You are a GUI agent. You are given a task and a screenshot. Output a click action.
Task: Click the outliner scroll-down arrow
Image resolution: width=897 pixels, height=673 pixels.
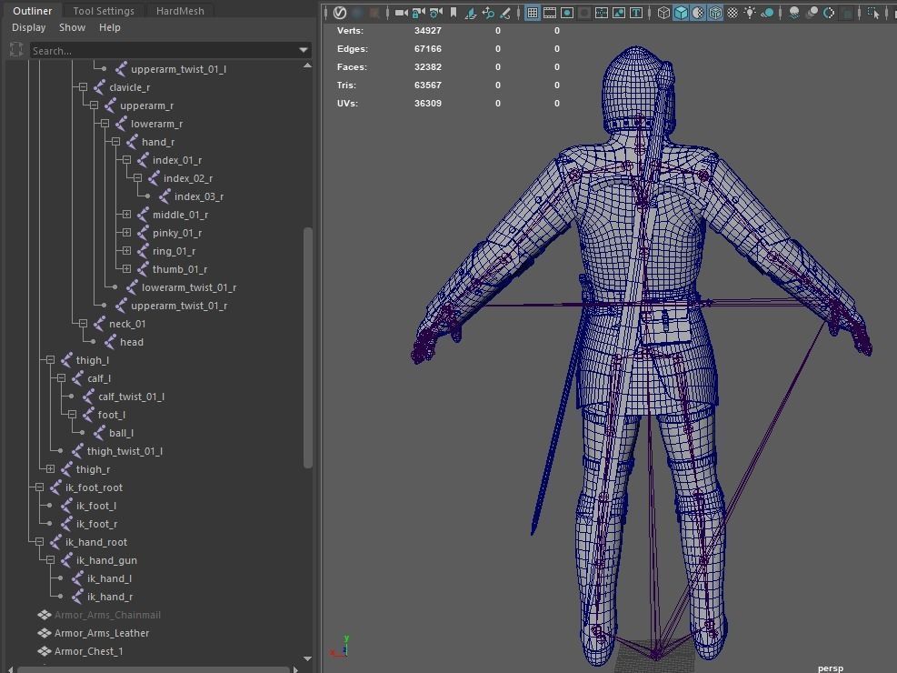(308, 658)
